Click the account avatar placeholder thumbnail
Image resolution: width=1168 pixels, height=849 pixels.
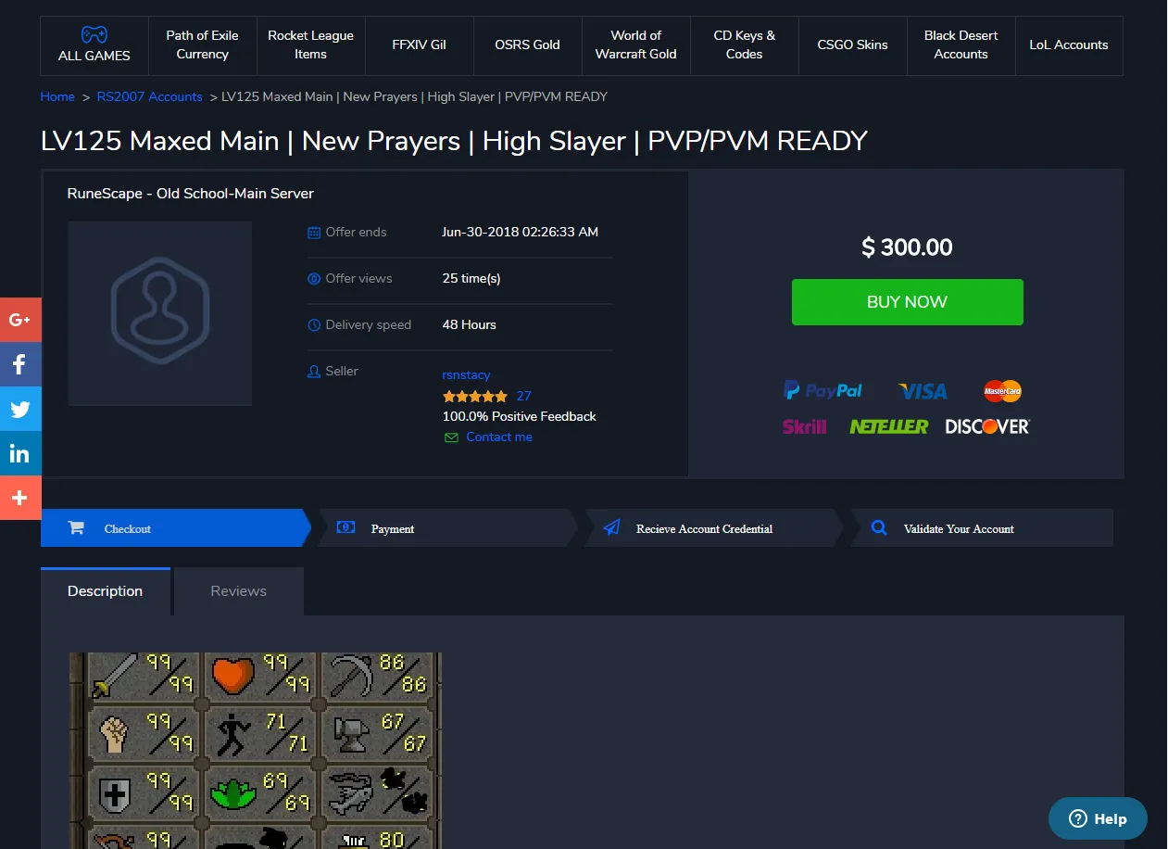(160, 313)
